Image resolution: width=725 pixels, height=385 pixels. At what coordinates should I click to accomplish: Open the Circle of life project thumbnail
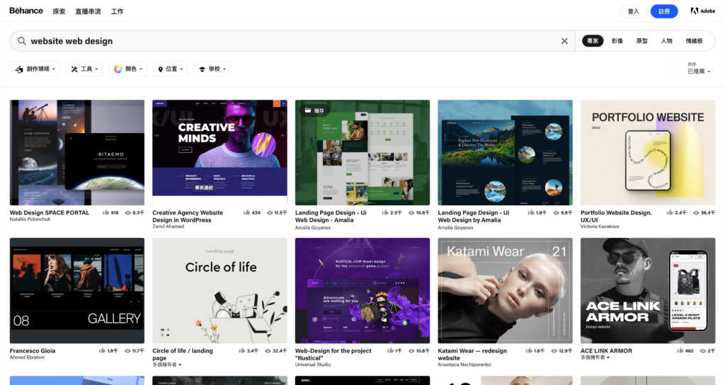[x=219, y=290]
